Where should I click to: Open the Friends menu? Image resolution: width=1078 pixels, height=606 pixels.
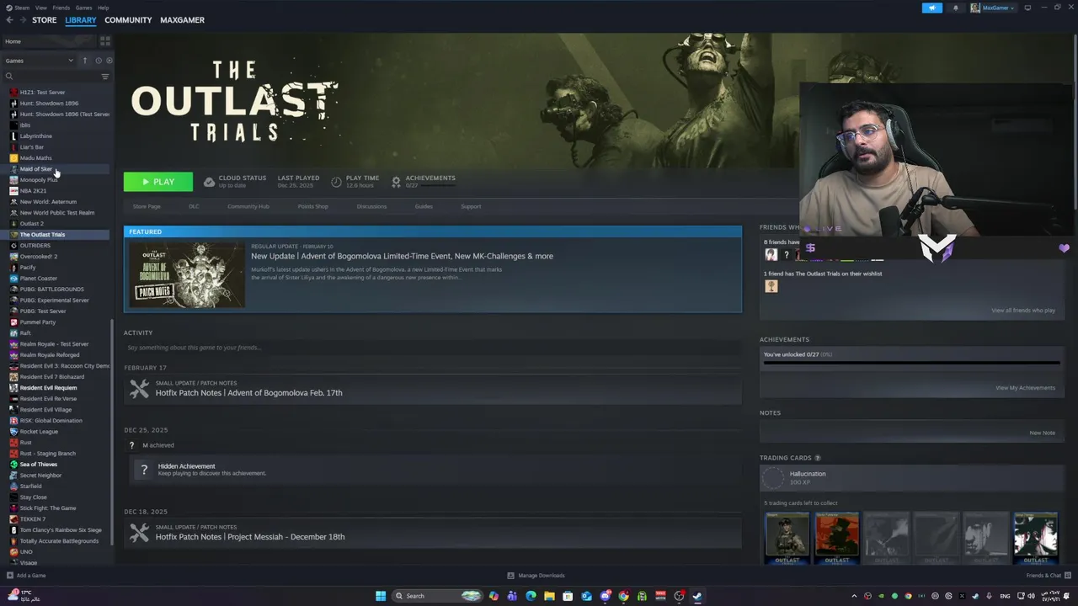pos(61,8)
